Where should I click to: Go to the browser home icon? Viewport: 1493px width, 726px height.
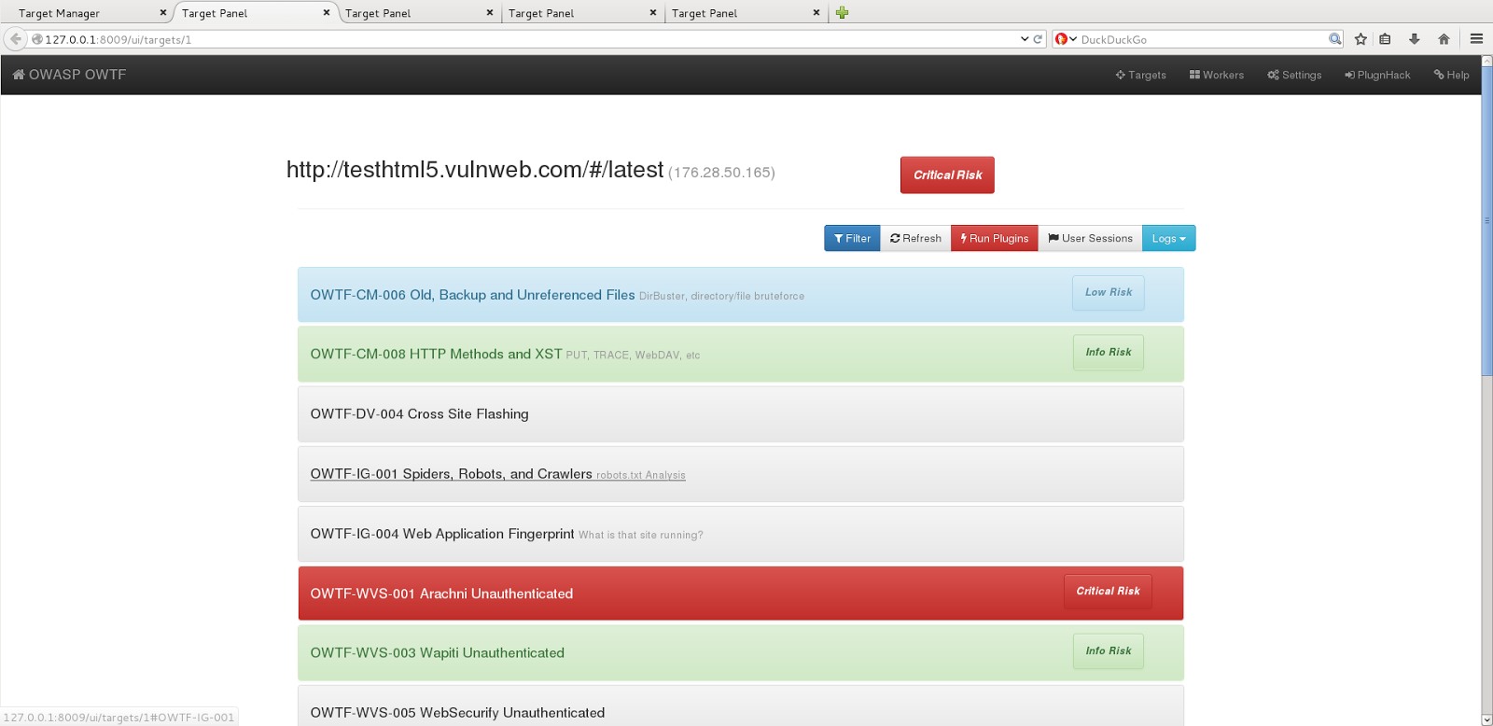click(x=1444, y=39)
